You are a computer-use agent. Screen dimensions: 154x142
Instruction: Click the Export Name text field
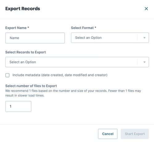pos(35,38)
